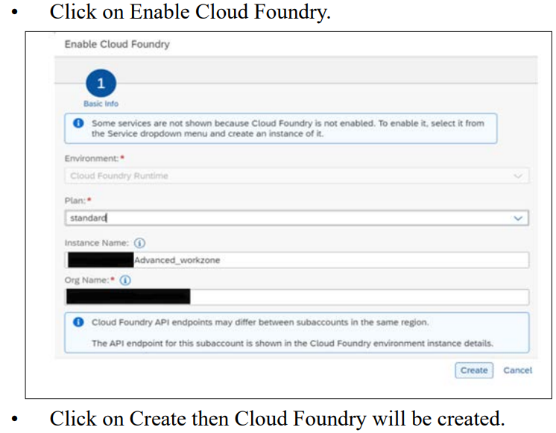
Task: Click info icon in API endpoints message
Action: 78,322
